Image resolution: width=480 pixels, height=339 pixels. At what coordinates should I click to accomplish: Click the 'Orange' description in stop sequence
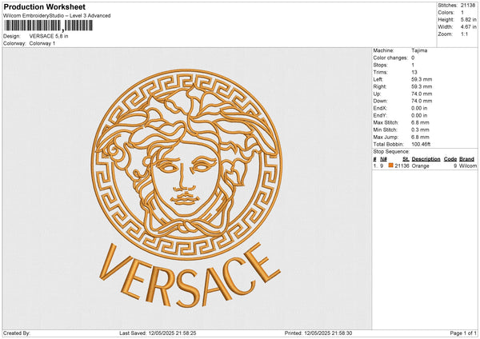(420, 166)
